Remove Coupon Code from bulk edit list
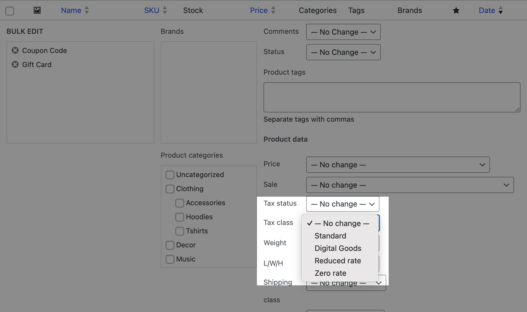This screenshot has width=527, height=312. point(15,51)
